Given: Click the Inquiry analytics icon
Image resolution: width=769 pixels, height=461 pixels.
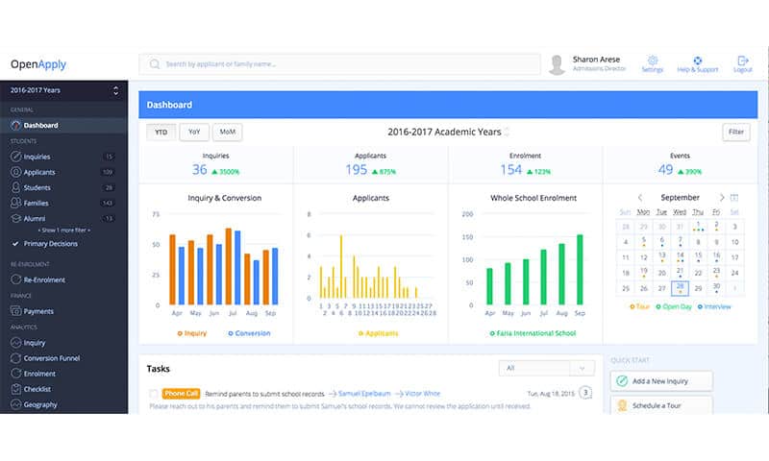Looking at the screenshot, I should pos(15,343).
